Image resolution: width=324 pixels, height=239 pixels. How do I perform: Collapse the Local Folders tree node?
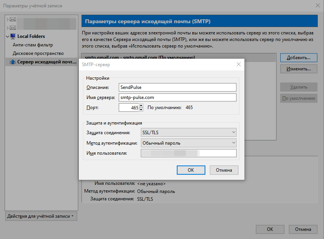click(7, 36)
